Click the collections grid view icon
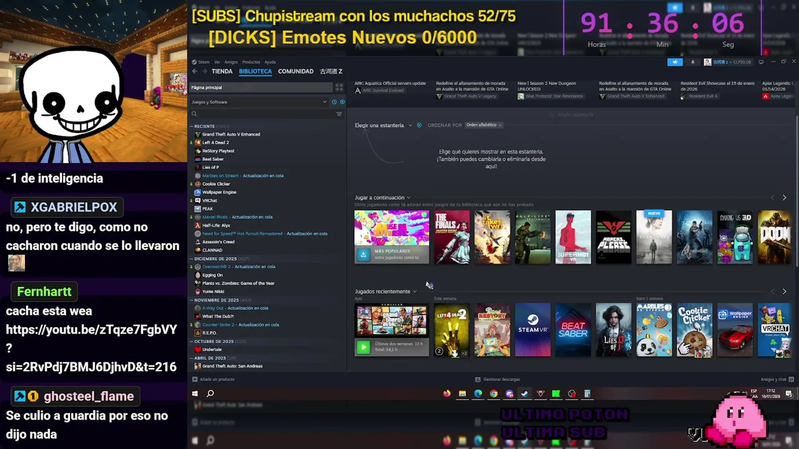Viewport: 799px width, 449px height. [339, 87]
